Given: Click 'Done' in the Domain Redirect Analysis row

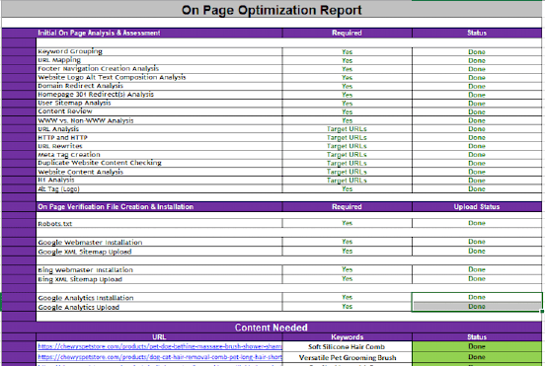Looking at the screenshot, I should 477,86.
